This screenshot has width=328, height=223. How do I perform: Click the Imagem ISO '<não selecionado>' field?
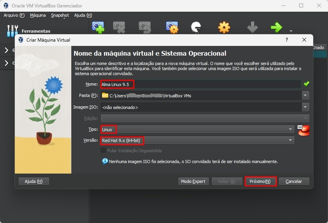click(201, 107)
